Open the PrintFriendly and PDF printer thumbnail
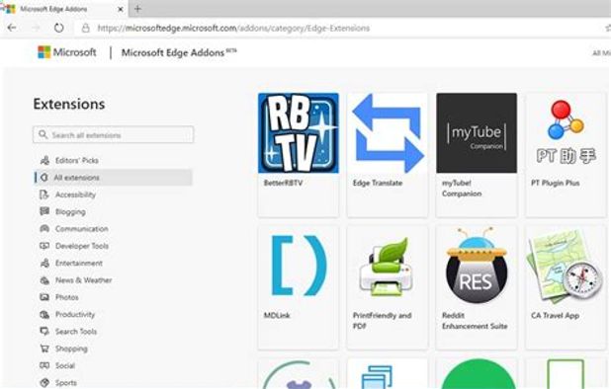 (388, 266)
